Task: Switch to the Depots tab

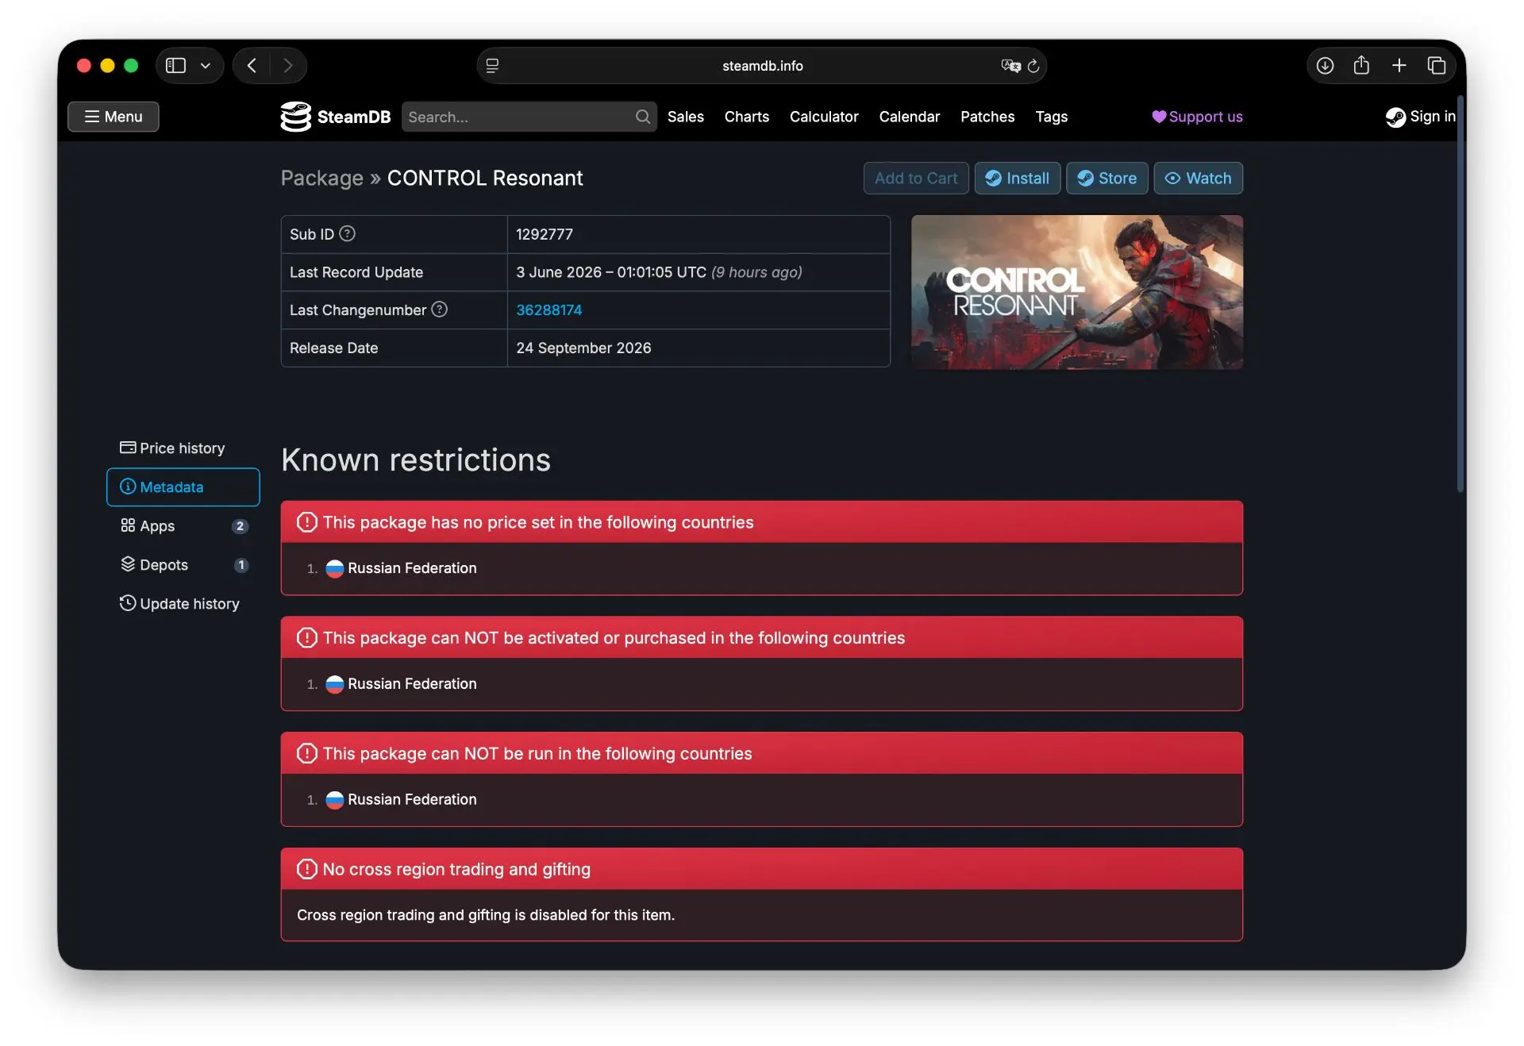Action: (x=183, y=565)
